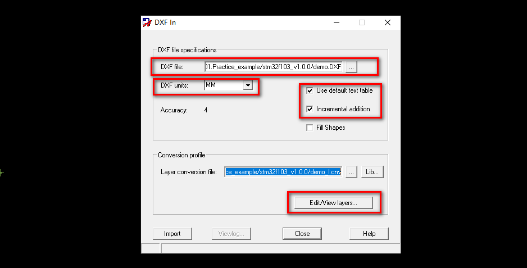Click the Layer conversion file label
Screen dimensions: 527x268
pyautogui.click(x=189, y=172)
